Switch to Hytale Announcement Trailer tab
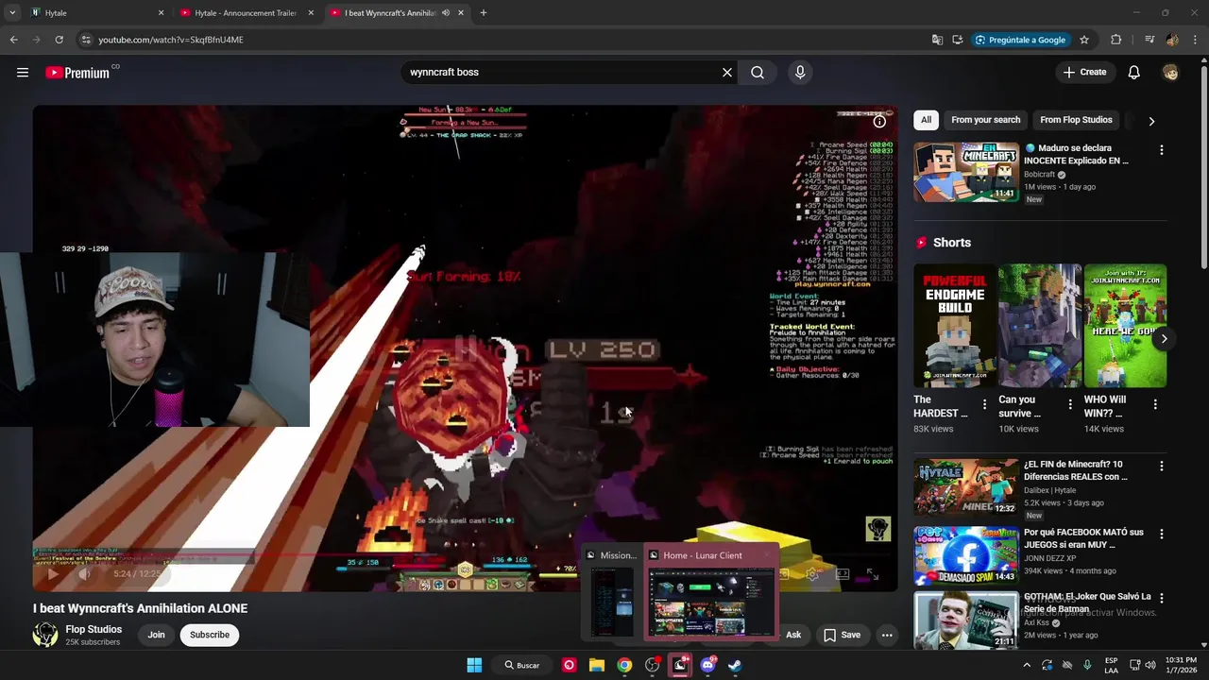 246,13
